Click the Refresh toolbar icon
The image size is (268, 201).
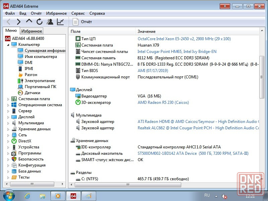pos(39,22)
